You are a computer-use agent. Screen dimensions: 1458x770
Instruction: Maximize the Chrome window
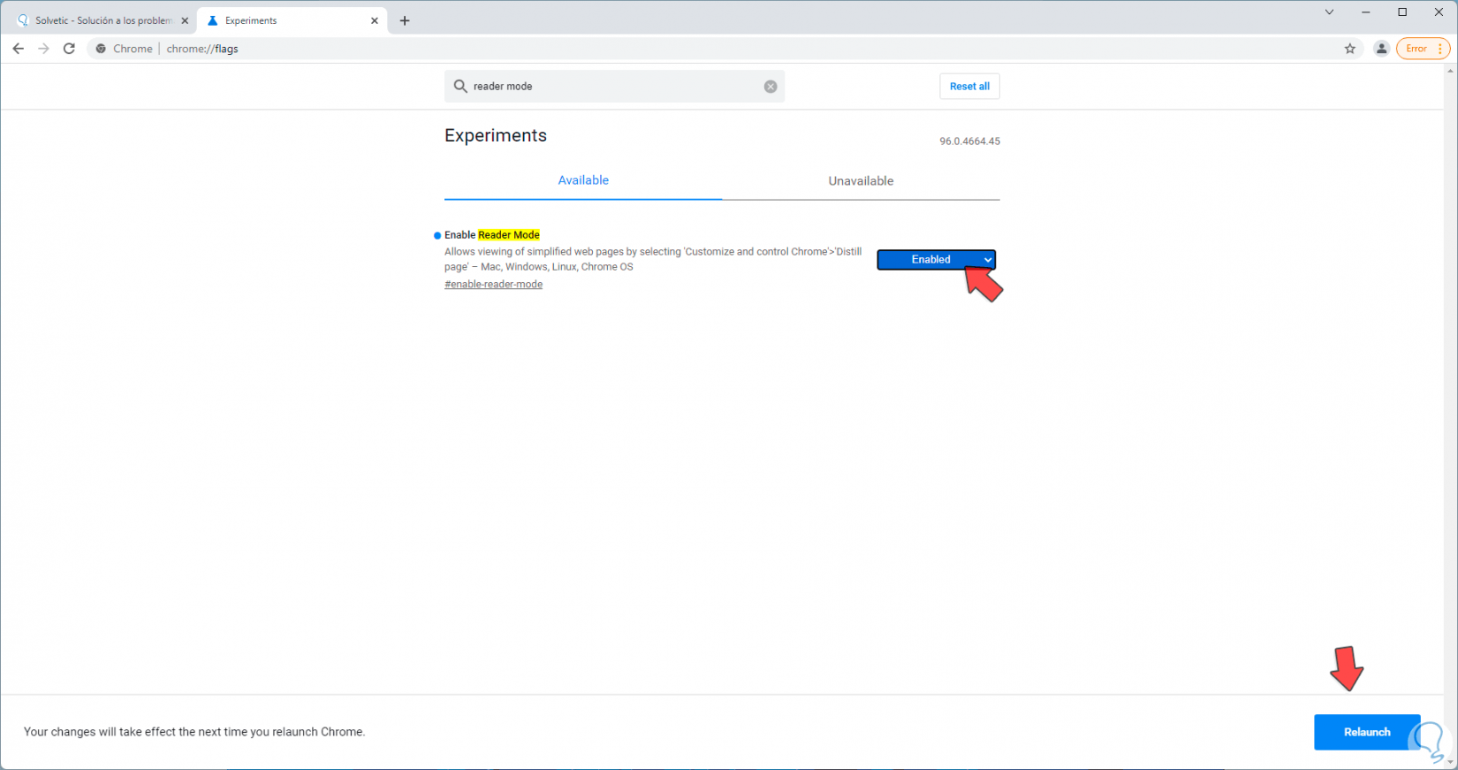(1402, 12)
